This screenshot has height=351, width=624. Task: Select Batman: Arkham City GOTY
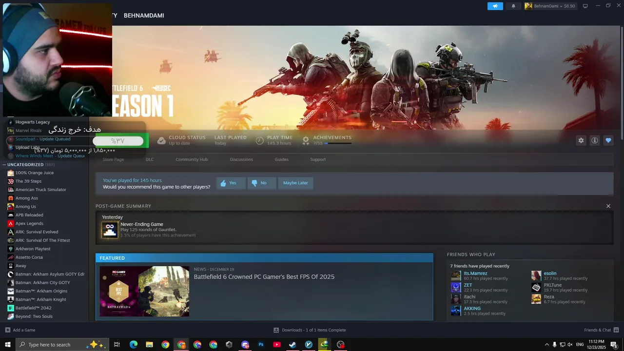(x=42, y=283)
